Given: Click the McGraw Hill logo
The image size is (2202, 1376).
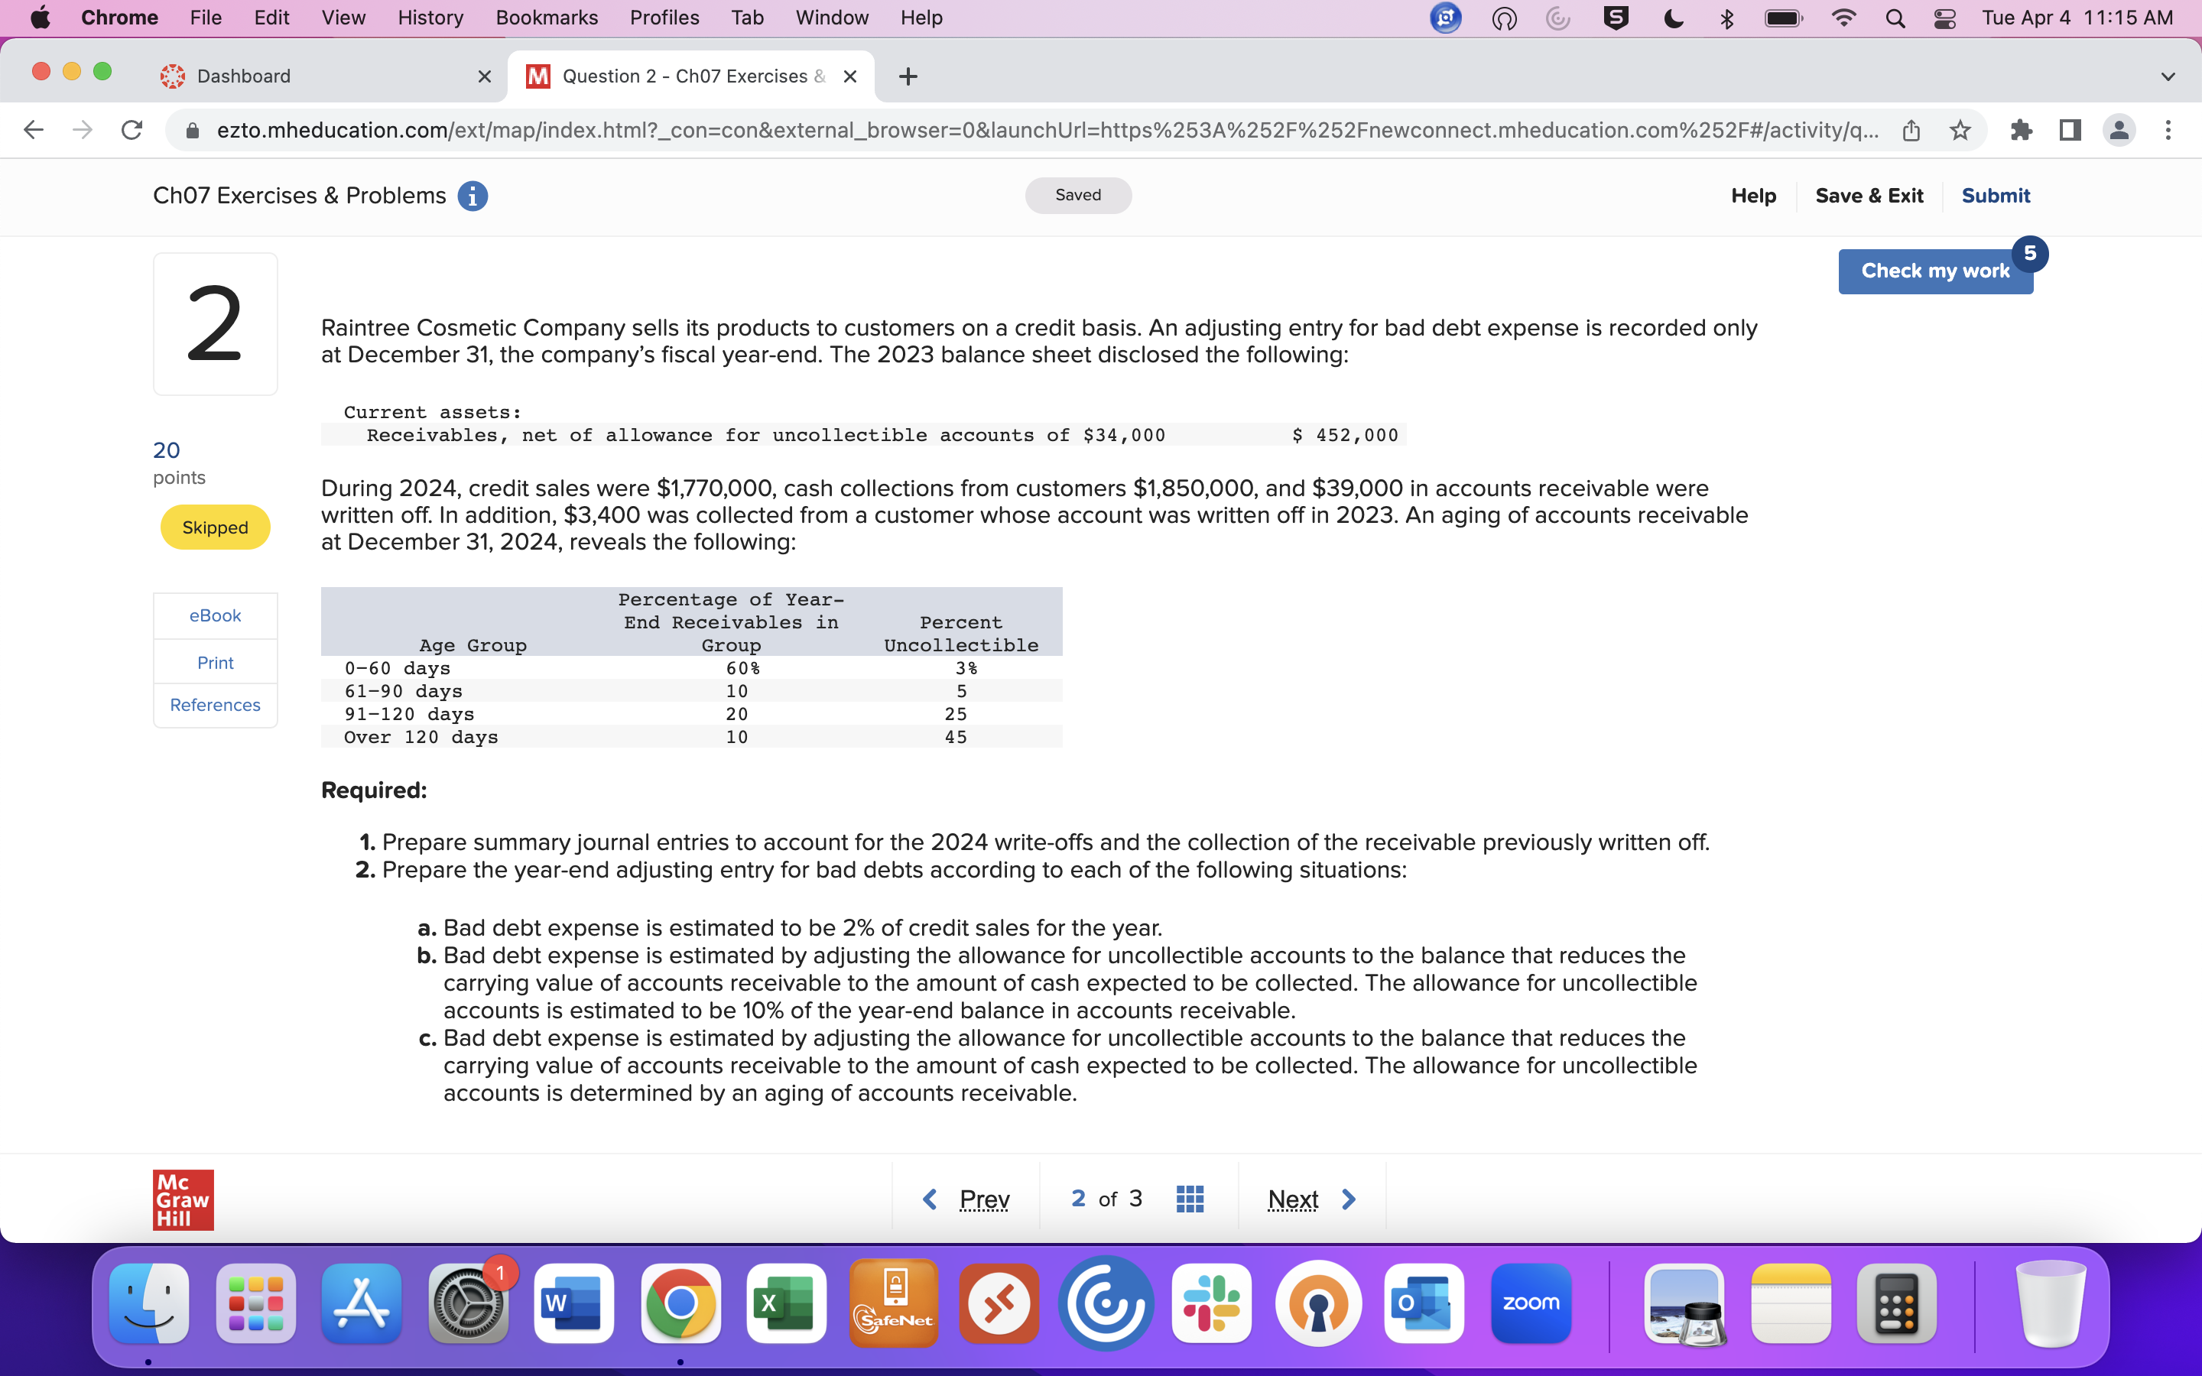Looking at the screenshot, I should [x=182, y=1199].
